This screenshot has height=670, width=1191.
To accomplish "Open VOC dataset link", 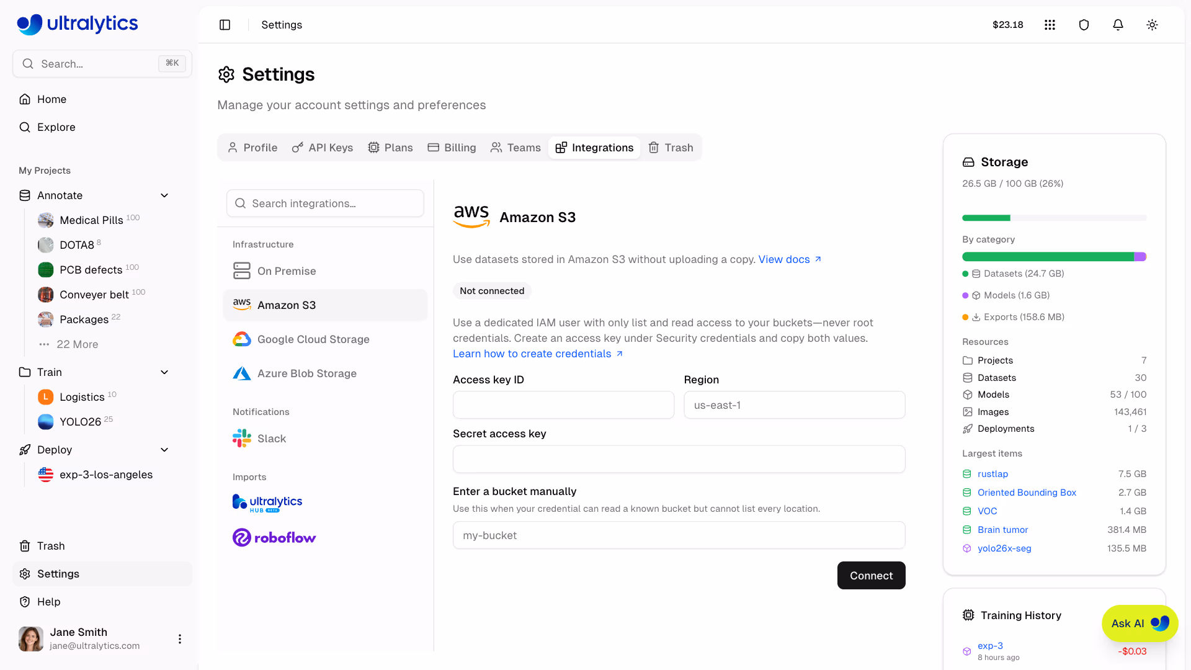I will tap(987, 511).
